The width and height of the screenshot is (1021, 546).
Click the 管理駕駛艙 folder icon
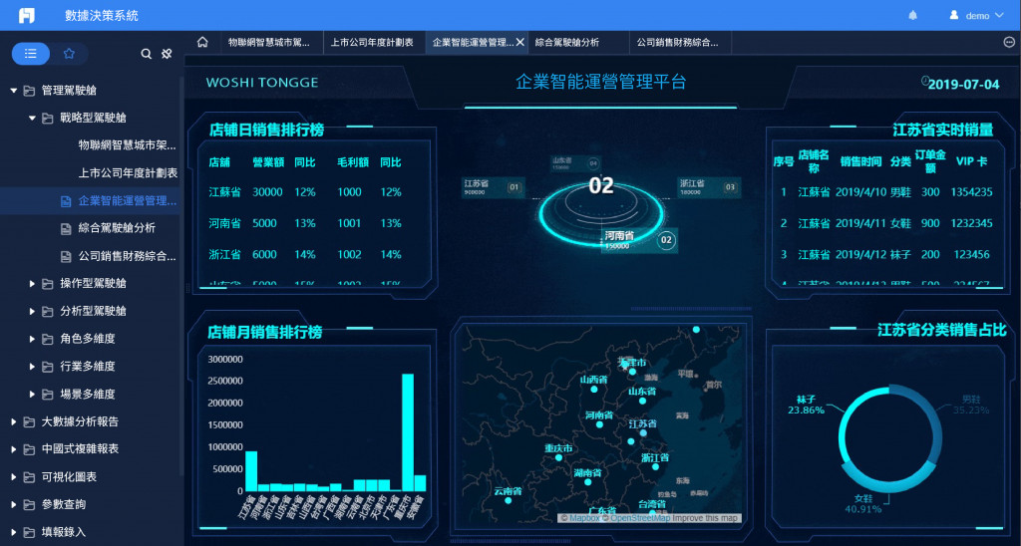point(29,91)
